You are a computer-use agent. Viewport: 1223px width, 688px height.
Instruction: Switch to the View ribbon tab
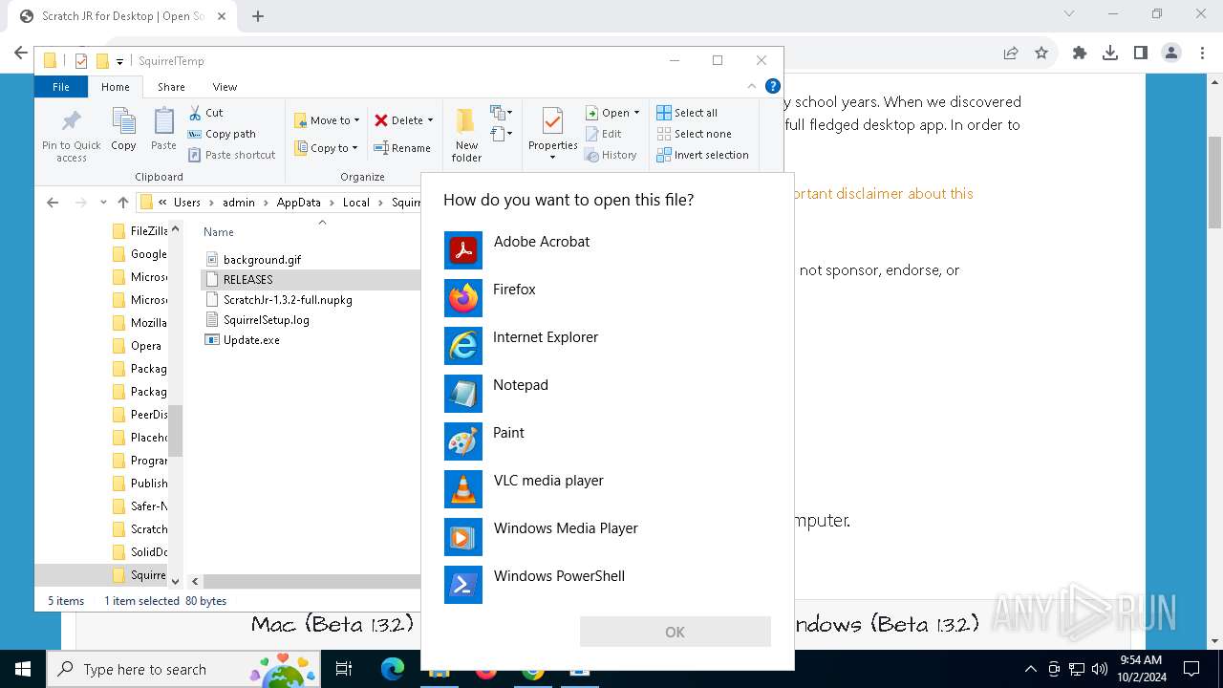pyautogui.click(x=225, y=87)
